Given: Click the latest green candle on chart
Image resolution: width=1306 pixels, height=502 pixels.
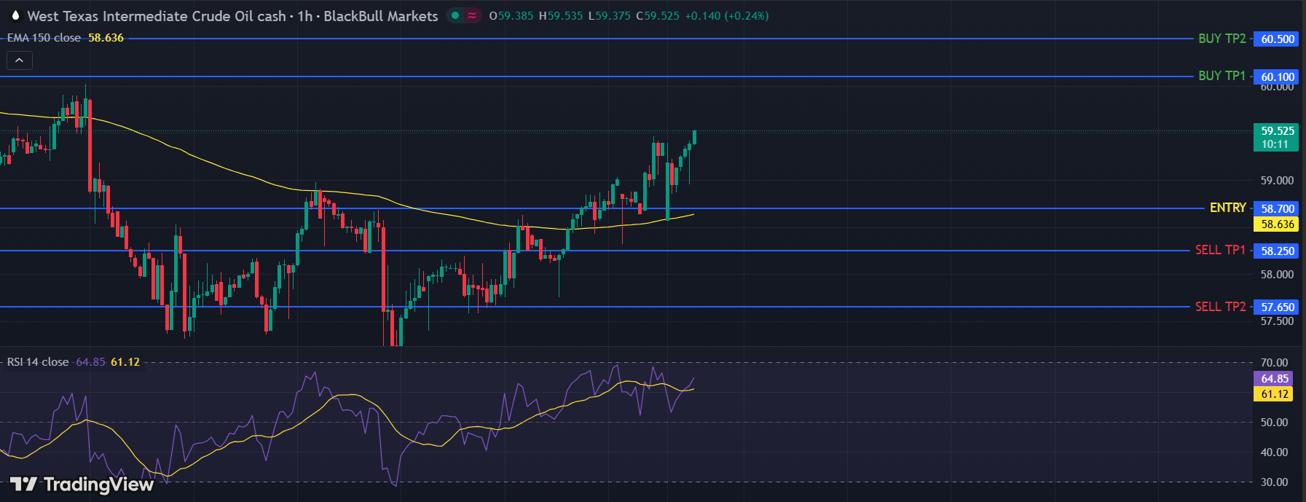Looking at the screenshot, I should pos(694,137).
